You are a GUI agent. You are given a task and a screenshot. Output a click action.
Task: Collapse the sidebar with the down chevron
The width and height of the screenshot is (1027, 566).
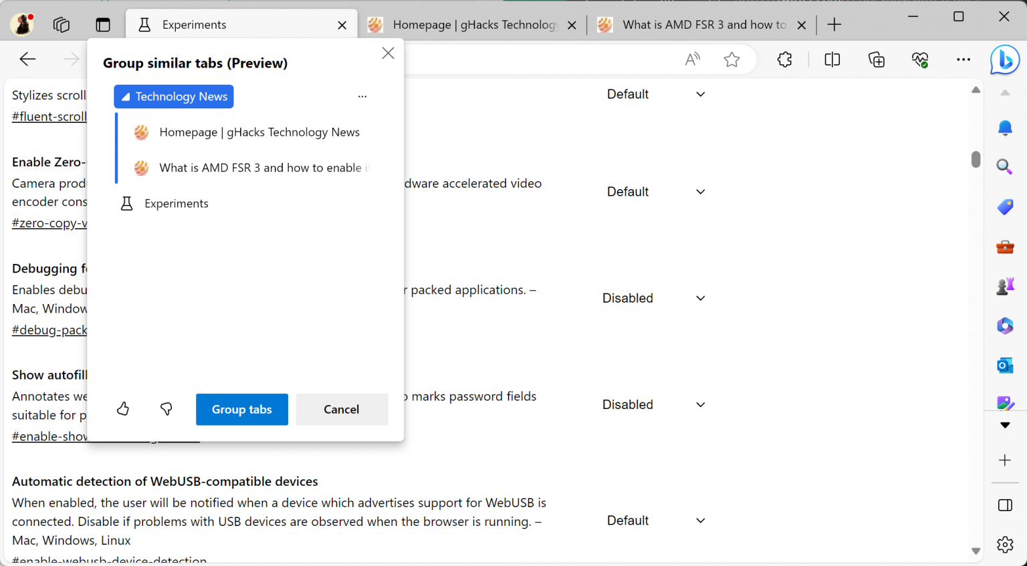coord(1005,424)
